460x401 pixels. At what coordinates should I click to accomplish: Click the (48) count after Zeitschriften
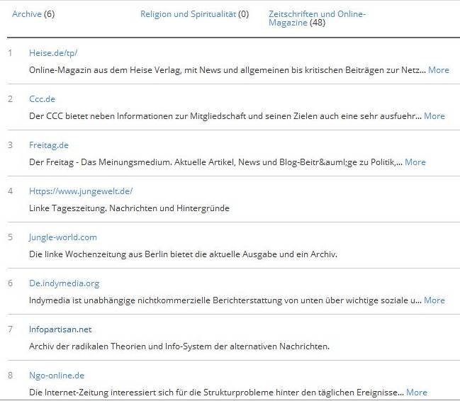click(318, 23)
